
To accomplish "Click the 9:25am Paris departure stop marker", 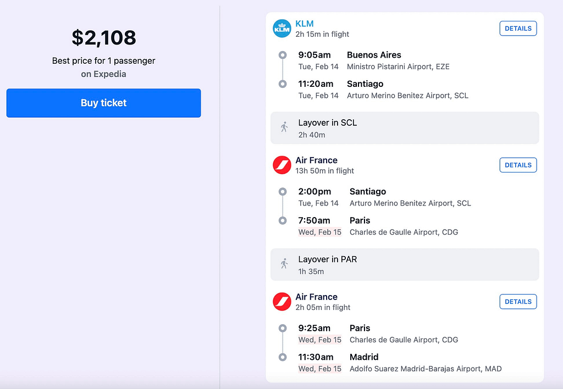I will 283,329.
